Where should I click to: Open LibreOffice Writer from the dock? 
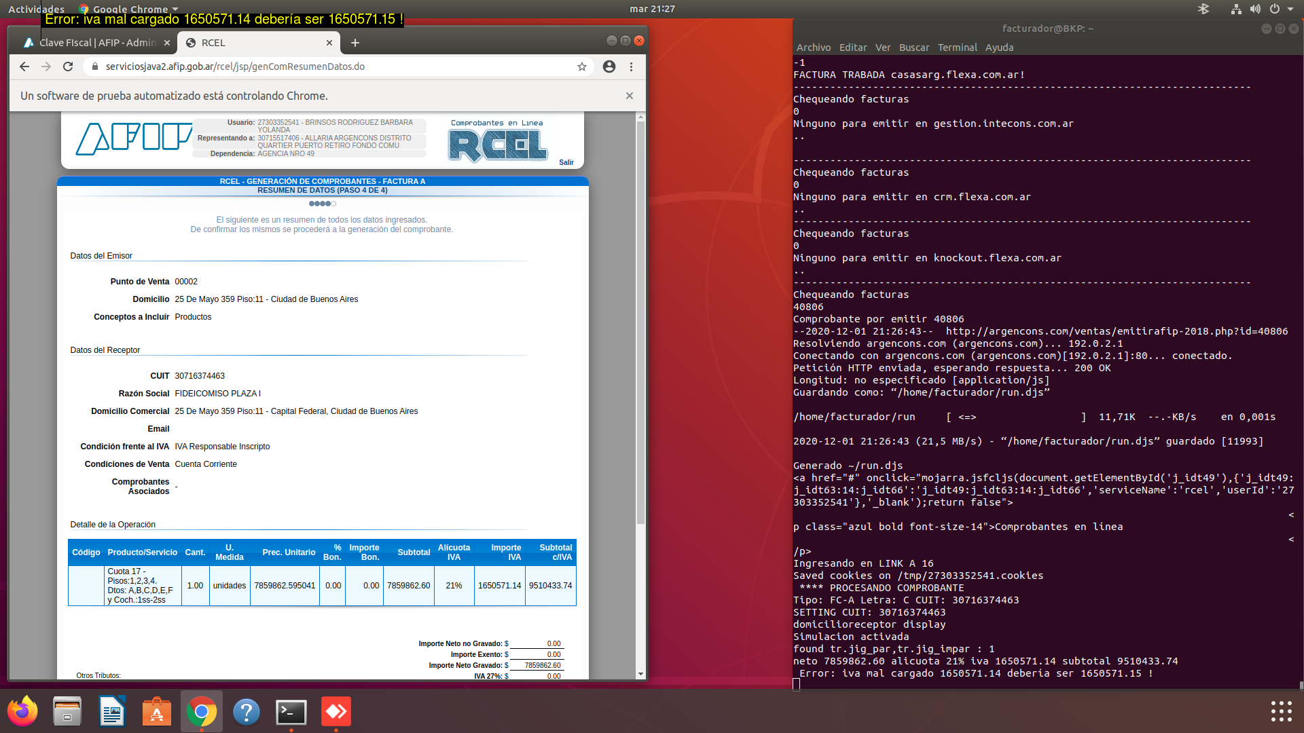coord(112,711)
